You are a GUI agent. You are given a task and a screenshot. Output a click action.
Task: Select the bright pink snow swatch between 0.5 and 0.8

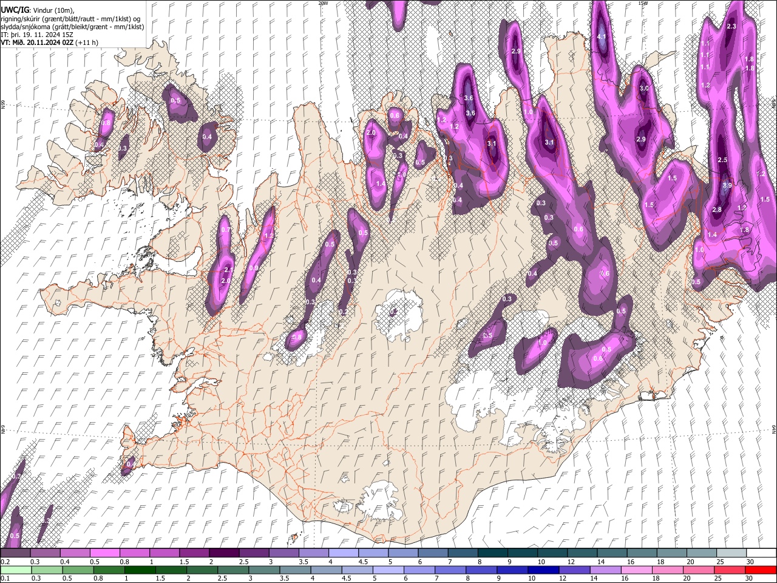pyautogui.click(x=105, y=553)
